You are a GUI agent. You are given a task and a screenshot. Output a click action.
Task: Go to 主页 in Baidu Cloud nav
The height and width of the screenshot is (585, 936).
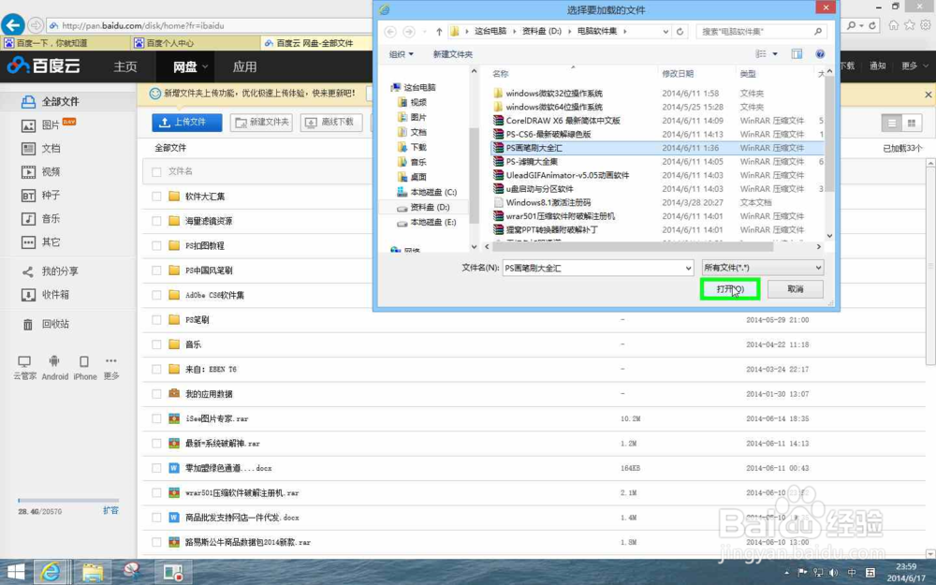point(125,66)
